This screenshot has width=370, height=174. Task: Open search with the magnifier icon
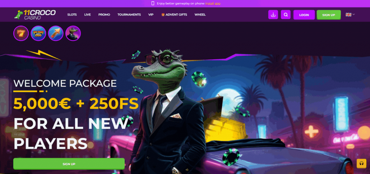pyautogui.click(x=285, y=14)
